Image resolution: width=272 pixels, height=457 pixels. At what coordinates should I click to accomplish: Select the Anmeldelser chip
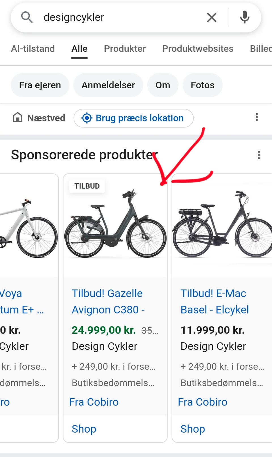pyautogui.click(x=108, y=85)
